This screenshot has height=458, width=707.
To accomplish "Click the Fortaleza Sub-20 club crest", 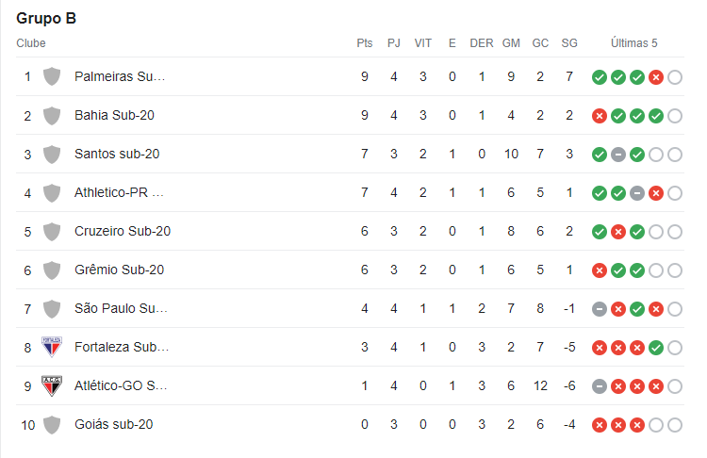I will pos(52,347).
